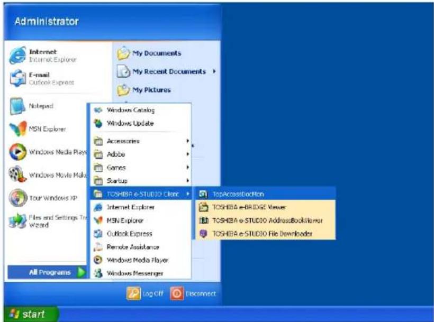Click the 'Tour Windows XP' text
Screen dimensions: 434x322
pyautogui.click(x=53, y=198)
